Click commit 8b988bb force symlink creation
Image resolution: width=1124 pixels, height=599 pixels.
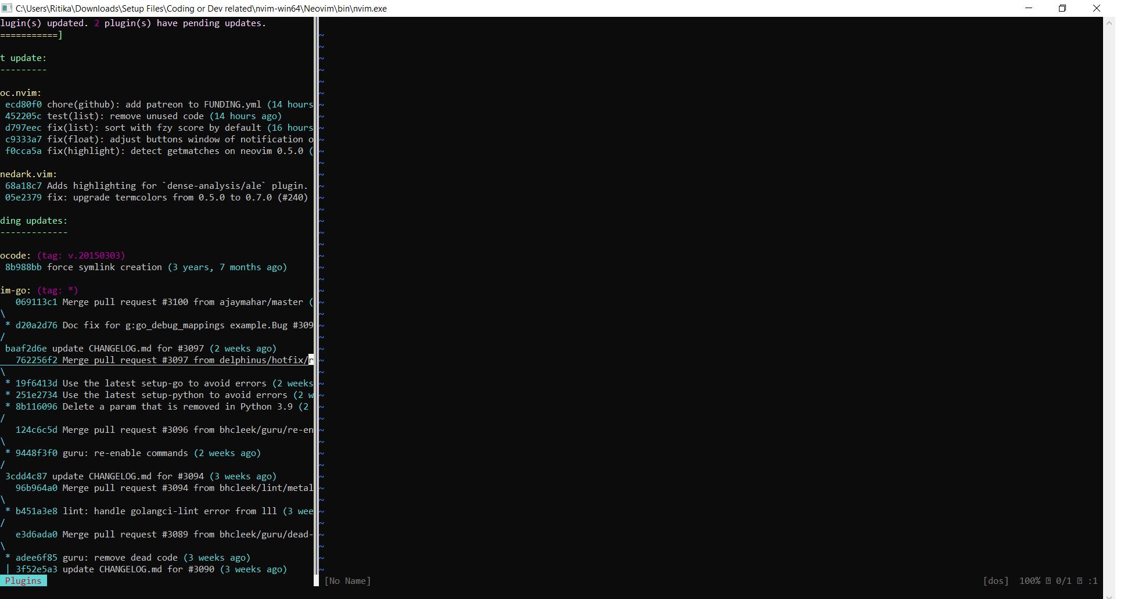point(146,267)
